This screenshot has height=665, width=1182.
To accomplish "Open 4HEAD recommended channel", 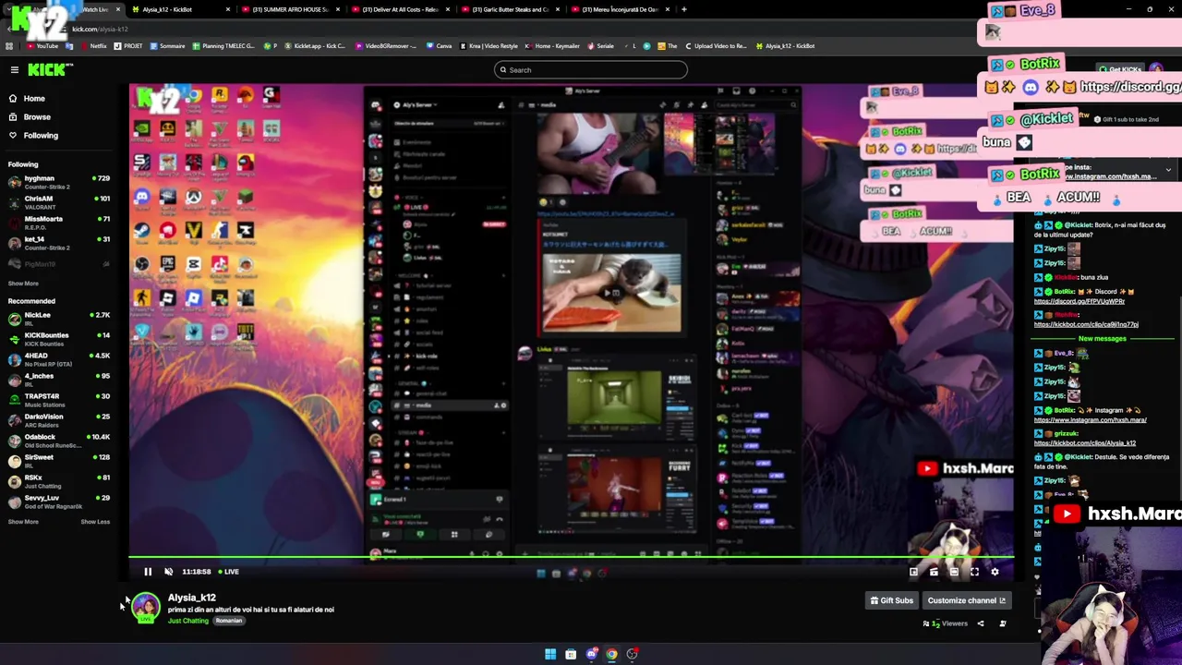I will tap(57, 358).
